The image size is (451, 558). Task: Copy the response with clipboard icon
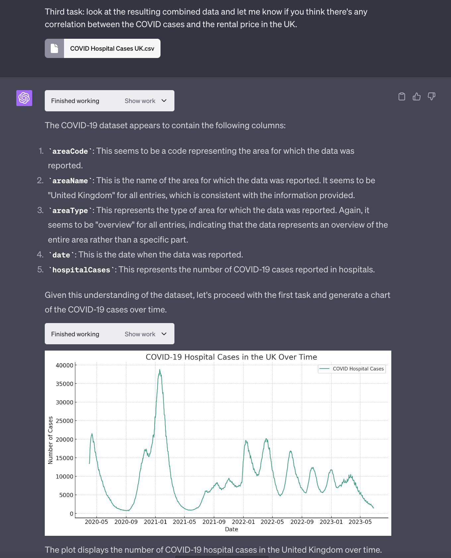402,96
